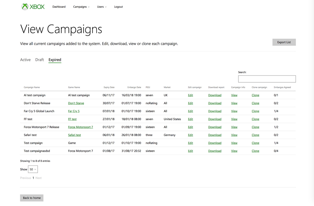Open the Show entries count dropdown
Viewport: 314px width, 206px height.
coord(33,169)
